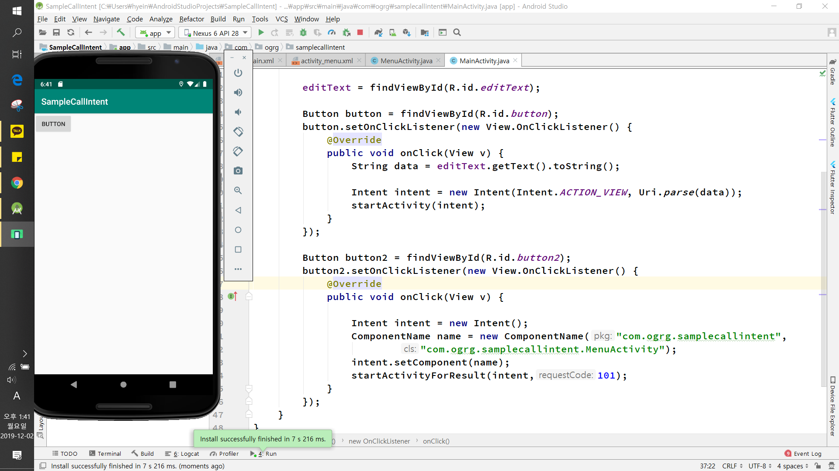Click Save All toolbar icon
The height and width of the screenshot is (471, 839).
click(x=56, y=33)
